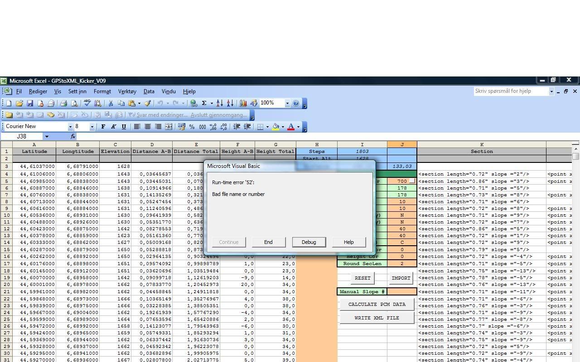Open the fill color dropdown arrow
580x362 pixels.
283,127
